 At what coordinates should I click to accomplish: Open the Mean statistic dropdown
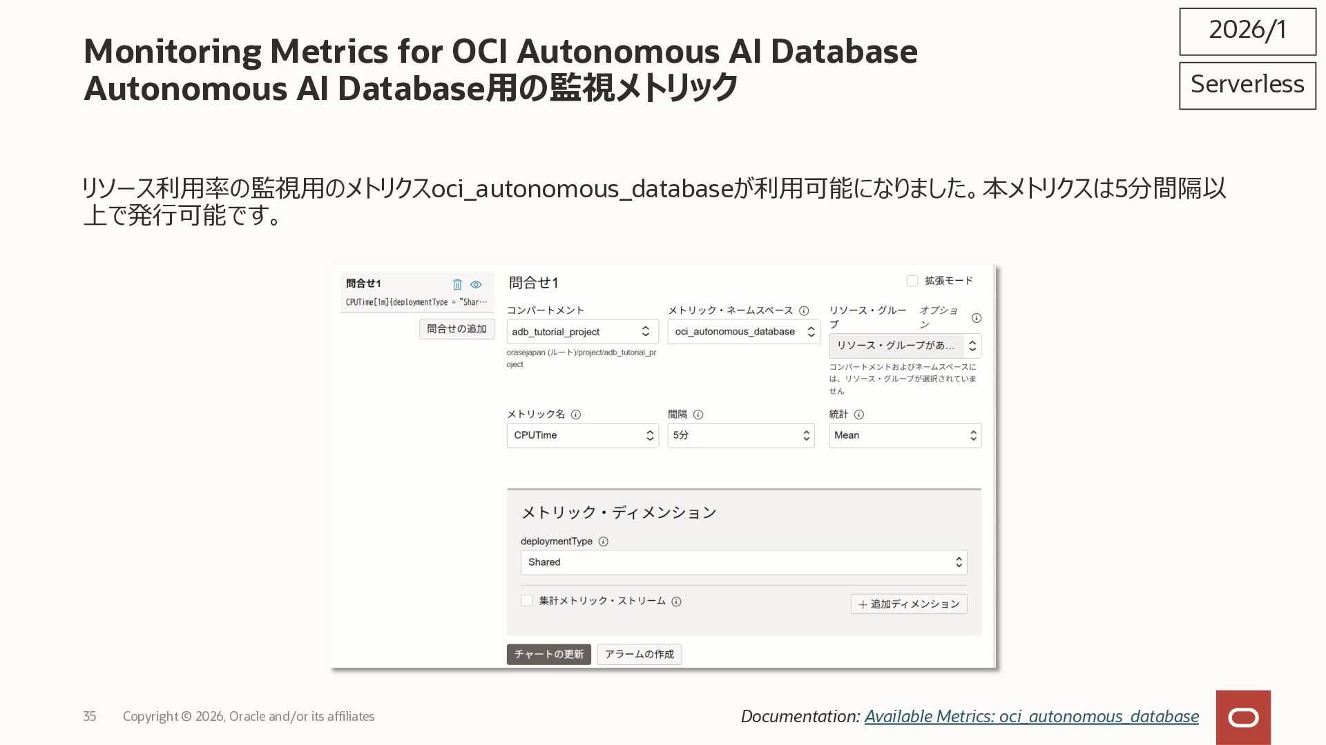(x=904, y=435)
